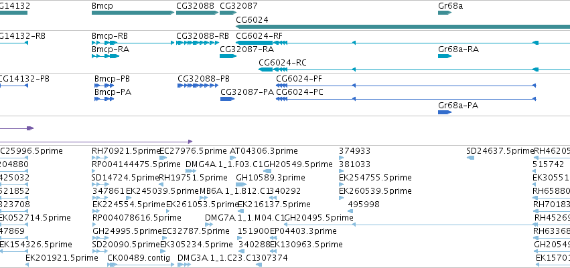
Task: Select the AT04306.3prime EST label
Action: coord(264,151)
